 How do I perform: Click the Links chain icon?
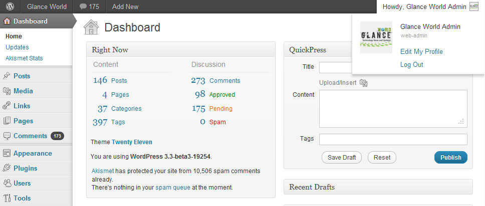coord(7,106)
